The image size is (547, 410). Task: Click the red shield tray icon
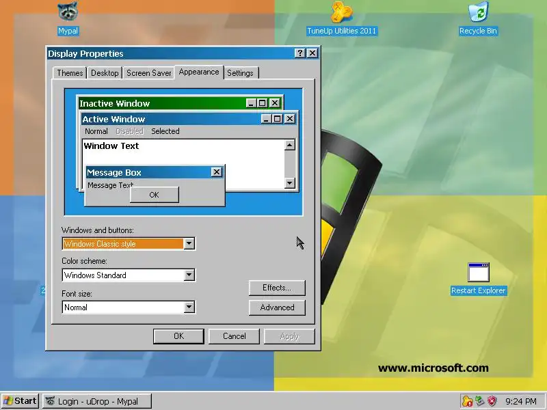[x=492, y=401]
